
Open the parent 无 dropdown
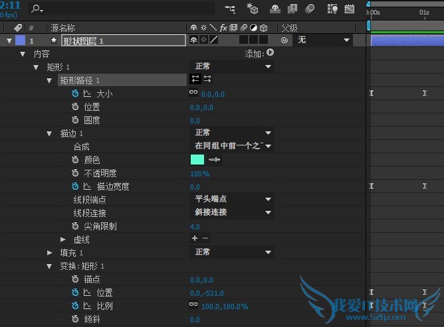coord(324,40)
